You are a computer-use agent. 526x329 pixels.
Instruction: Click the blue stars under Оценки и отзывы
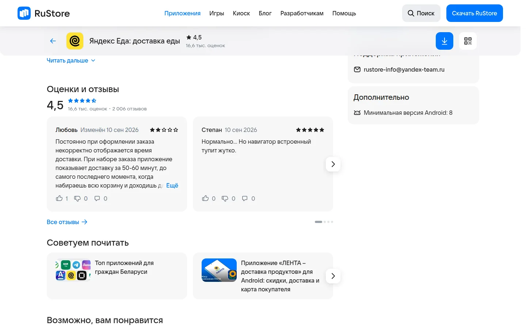pyautogui.click(x=82, y=101)
